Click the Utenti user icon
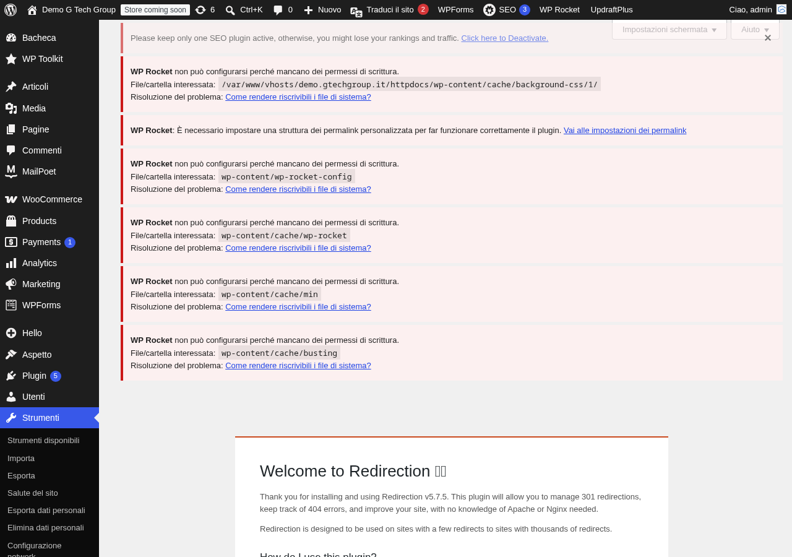Image resolution: width=792 pixels, height=557 pixels. click(11, 397)
